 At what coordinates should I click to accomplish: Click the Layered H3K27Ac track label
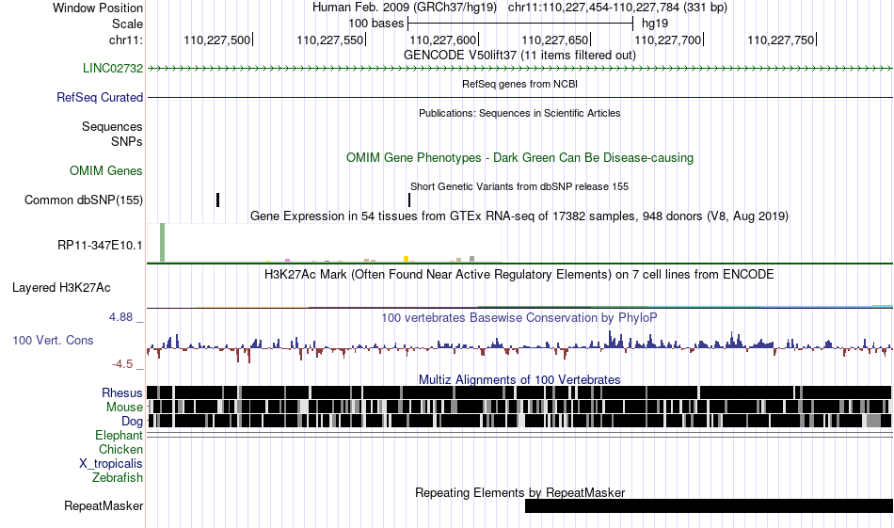click(61, 287)
